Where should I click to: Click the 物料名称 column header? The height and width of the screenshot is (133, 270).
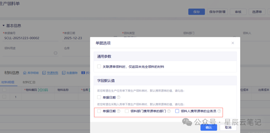(x=63, y=90)
